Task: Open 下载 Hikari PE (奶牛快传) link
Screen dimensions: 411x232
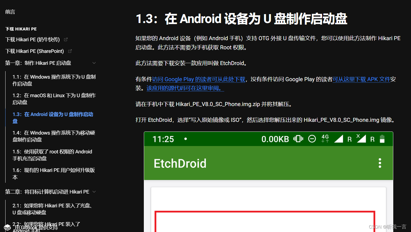Action: coord(32,40)
